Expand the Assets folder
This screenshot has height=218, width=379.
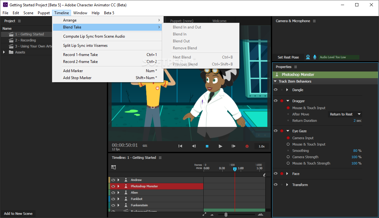(4, 52)
